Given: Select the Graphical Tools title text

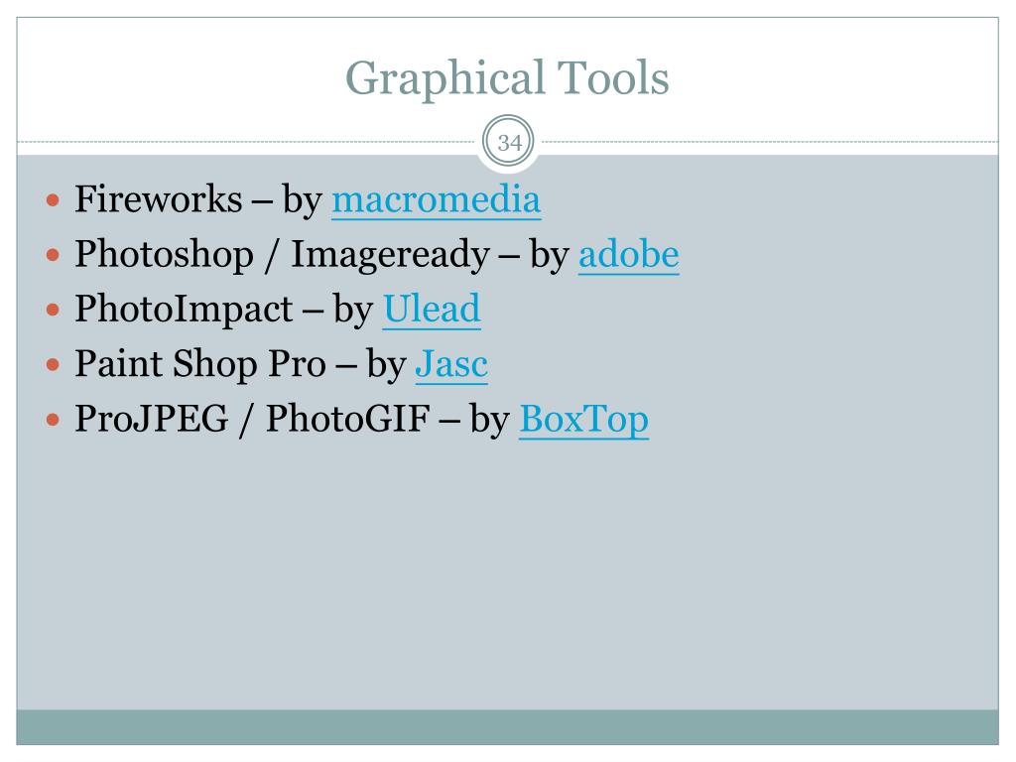Looking at the screenshot, I should [507, 77].
